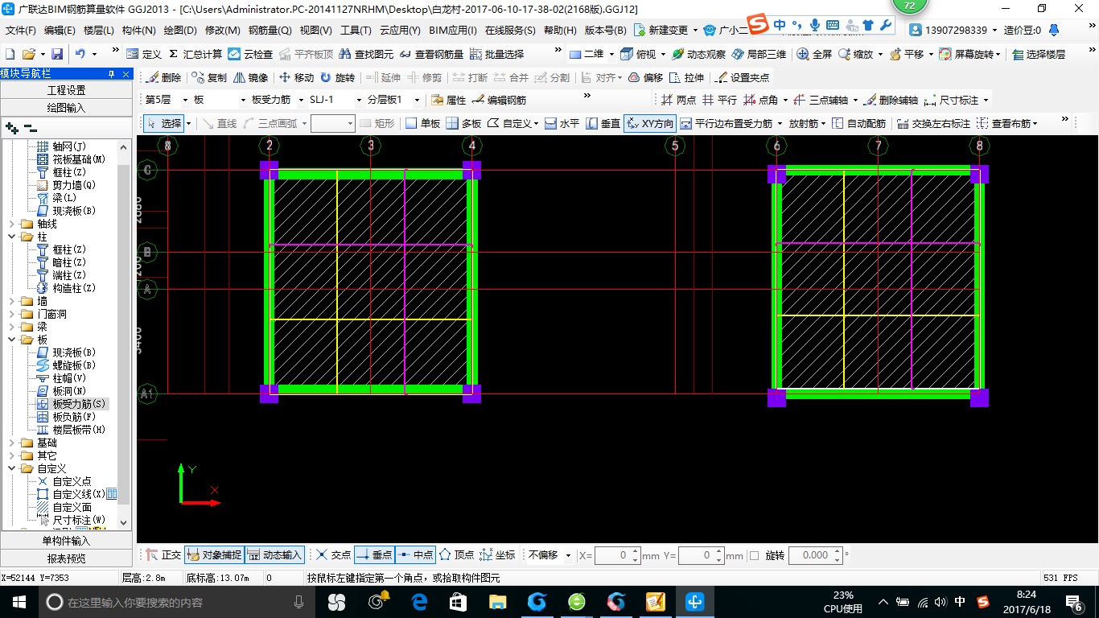The width and height of the screenshot is (1099, 618).
Task: Start 动态观察 dynamic orbit view
Action: [x=698, y=54]
